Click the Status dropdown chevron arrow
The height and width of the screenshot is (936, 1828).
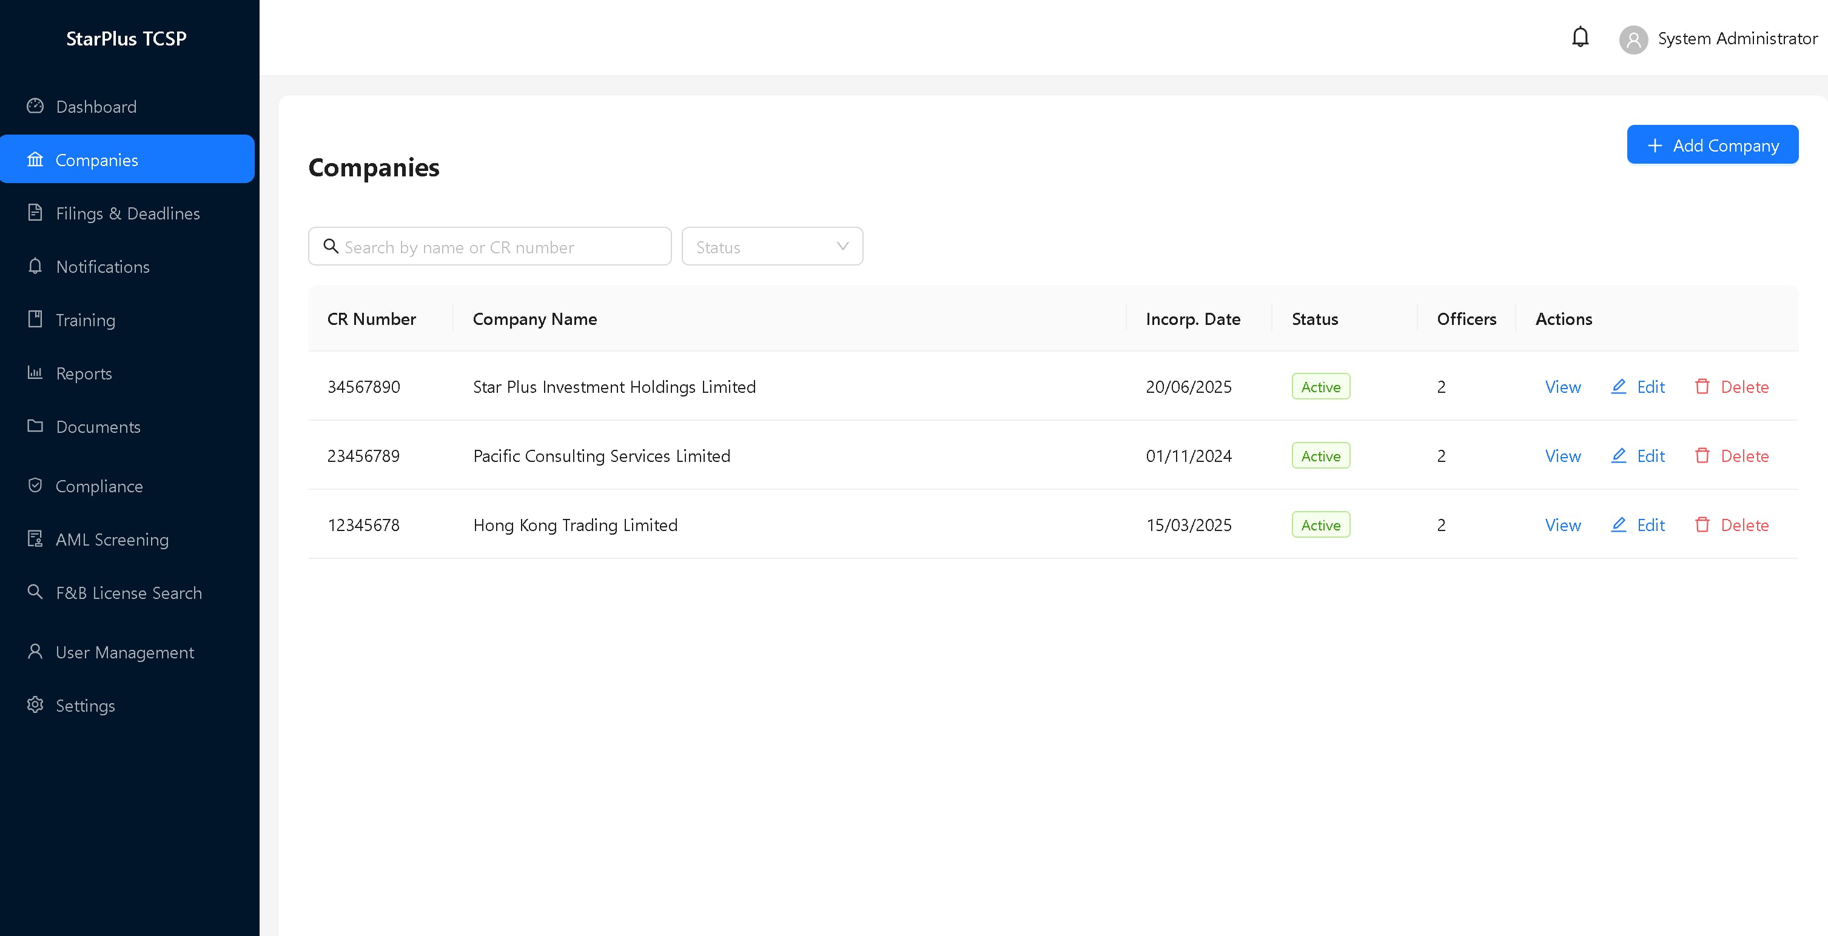point(842,246)
